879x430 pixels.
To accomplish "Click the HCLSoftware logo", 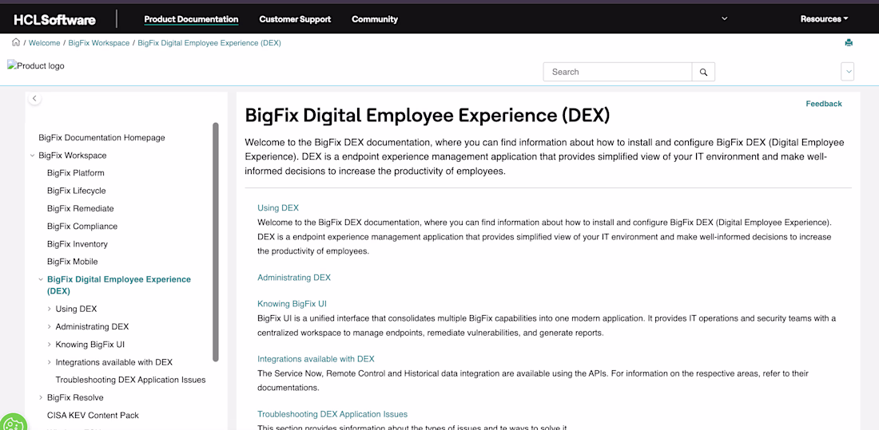I will click(x=54, y=20).
